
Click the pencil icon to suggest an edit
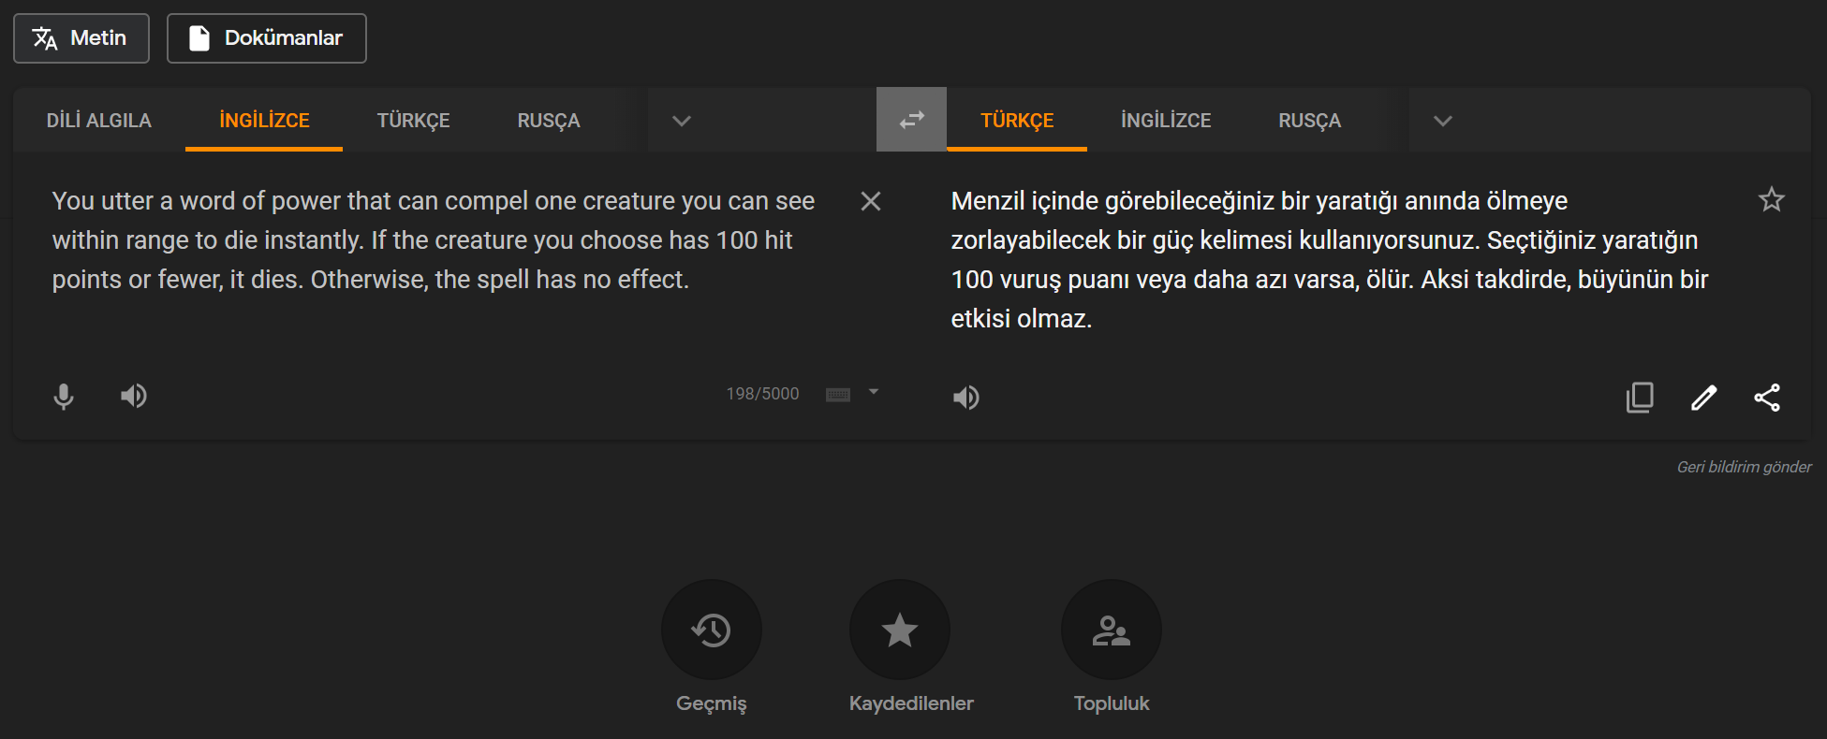pyautogui.click(x=1703, y=398)
